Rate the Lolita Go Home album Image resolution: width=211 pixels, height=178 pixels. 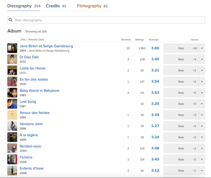(x=181, y=70)
